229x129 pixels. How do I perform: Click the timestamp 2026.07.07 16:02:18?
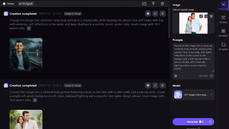(x=50, y=85)
